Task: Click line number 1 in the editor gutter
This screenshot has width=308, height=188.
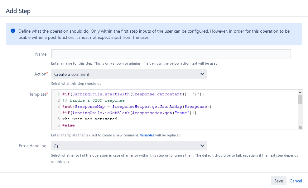Action: pos(58,94)
